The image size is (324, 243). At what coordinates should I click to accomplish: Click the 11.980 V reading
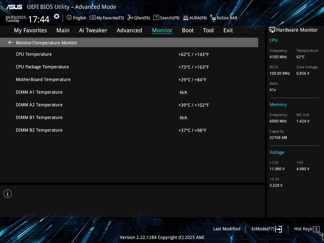pyautogui.click(x=277, y=169)
